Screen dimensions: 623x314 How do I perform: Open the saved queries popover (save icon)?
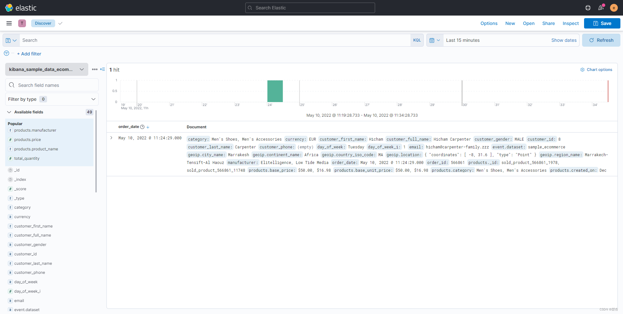coord(10,40)
